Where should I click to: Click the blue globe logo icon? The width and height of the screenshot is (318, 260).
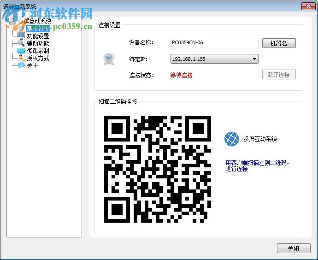click(x=232, y=139)
